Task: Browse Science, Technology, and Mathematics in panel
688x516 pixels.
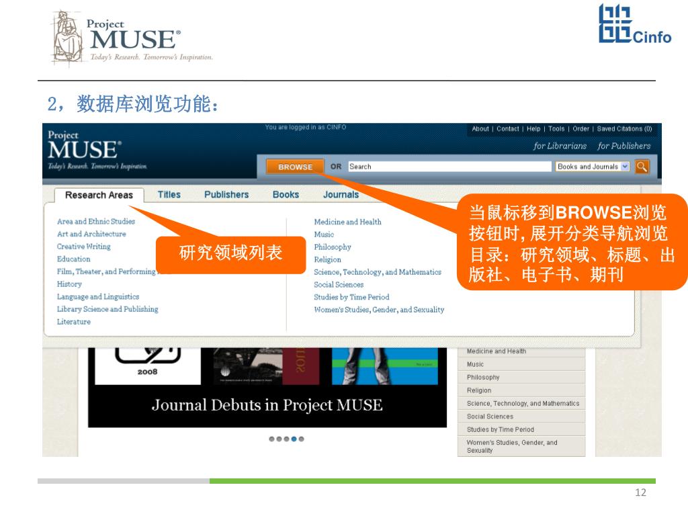Action: point(378,272)
